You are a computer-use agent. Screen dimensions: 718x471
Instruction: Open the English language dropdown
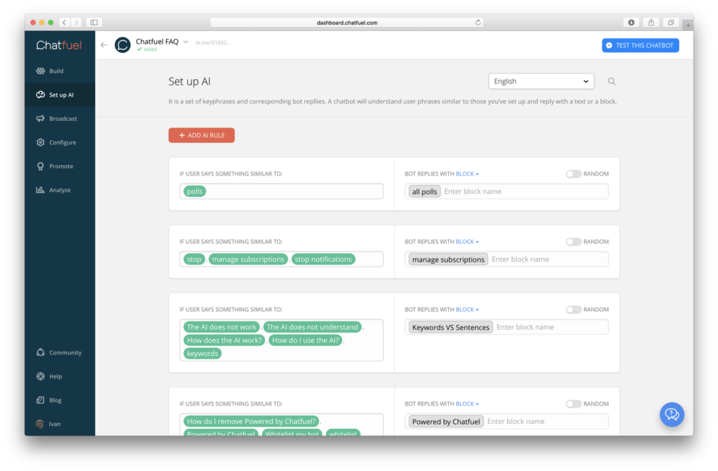tap(541, 81)
